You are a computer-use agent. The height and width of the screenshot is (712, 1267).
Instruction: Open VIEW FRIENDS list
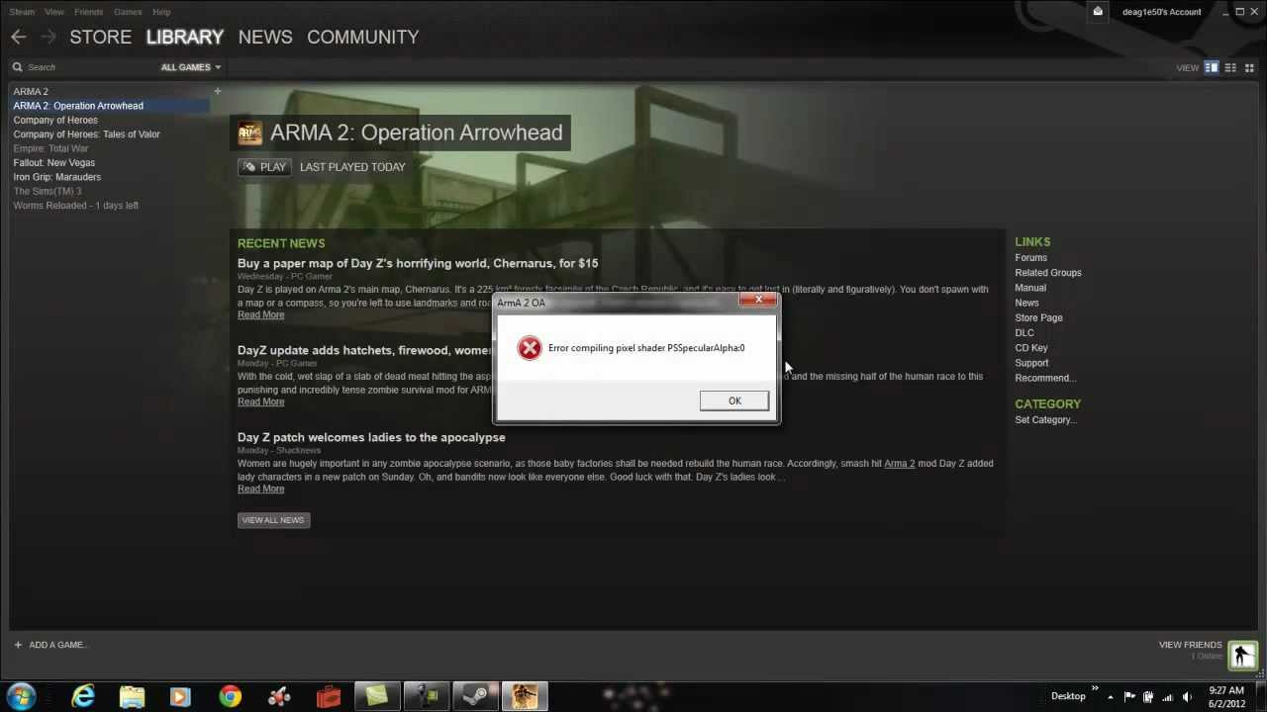1191,645
